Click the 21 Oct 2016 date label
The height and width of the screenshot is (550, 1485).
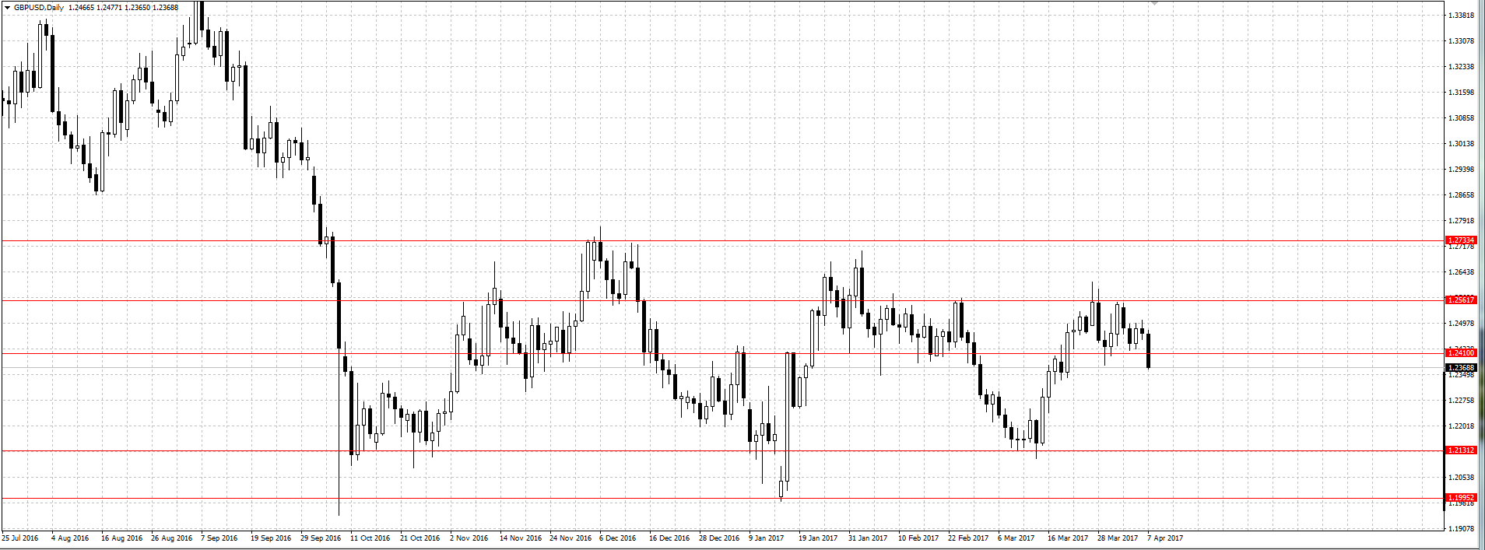click(420, 538)
